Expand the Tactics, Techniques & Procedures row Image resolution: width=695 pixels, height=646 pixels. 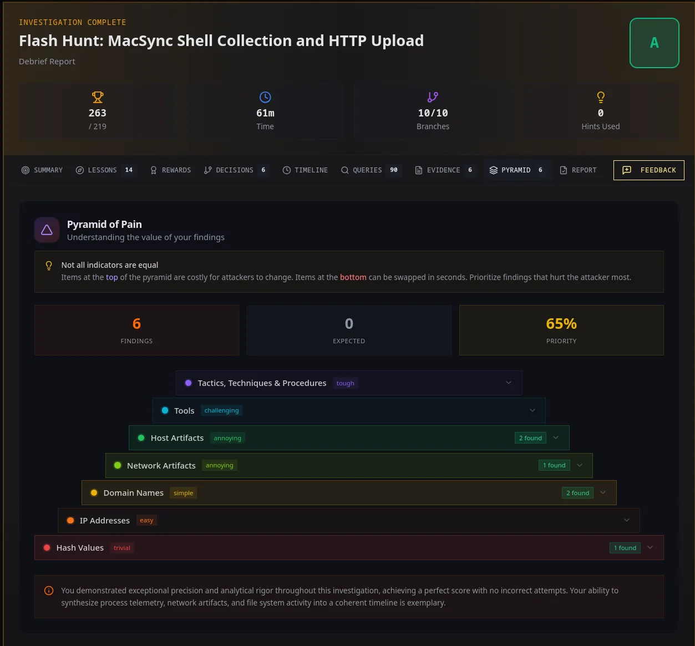click(x=349, y=383)
